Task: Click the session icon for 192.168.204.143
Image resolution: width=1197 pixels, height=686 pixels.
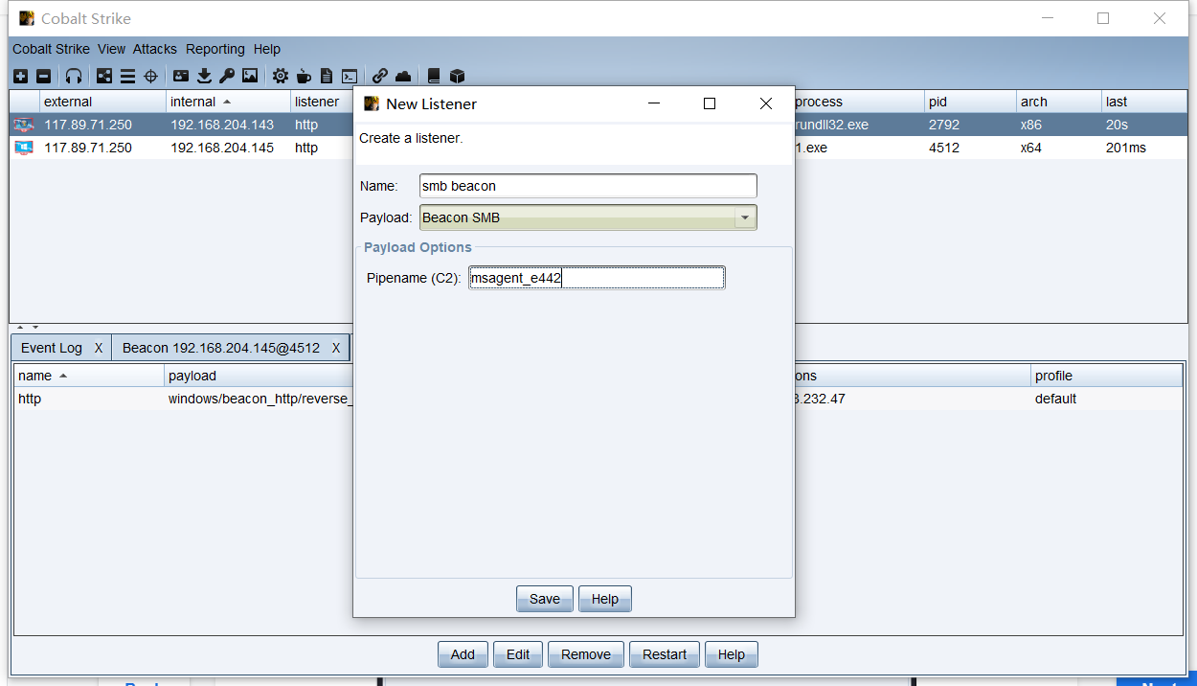Action: [x=23, y=125]
